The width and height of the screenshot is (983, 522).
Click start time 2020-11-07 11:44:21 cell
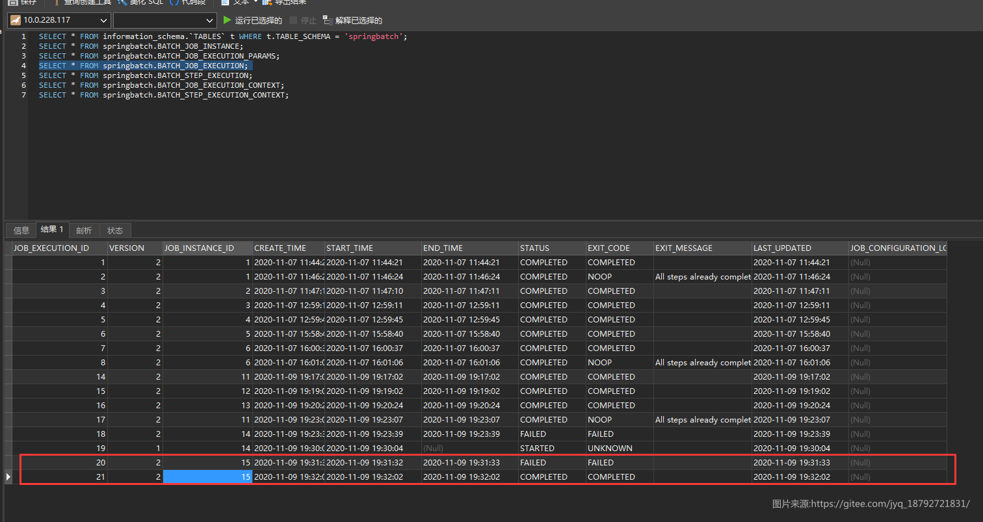373,263
